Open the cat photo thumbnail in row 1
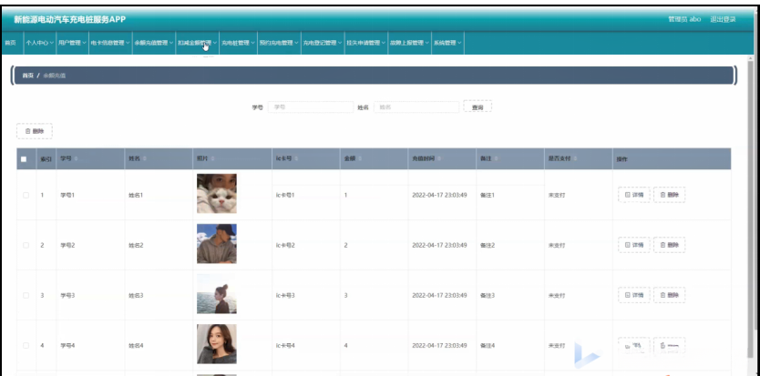This screenshot has width=760, height=376. tap(217, 193)
